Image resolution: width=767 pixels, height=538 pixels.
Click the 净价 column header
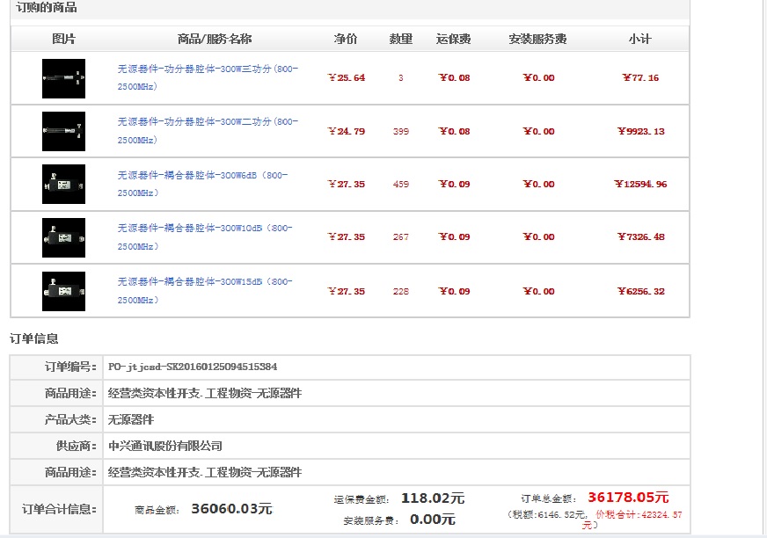tap(346, 40)
